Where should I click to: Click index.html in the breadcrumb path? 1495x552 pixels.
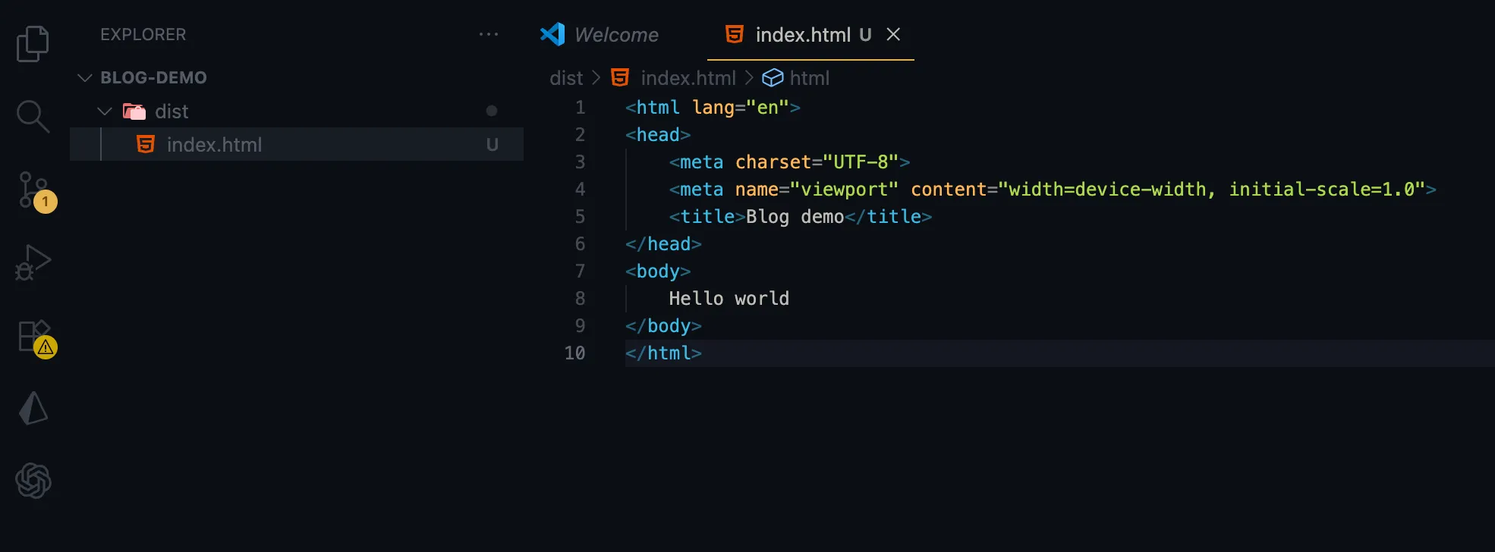point(688,77)
